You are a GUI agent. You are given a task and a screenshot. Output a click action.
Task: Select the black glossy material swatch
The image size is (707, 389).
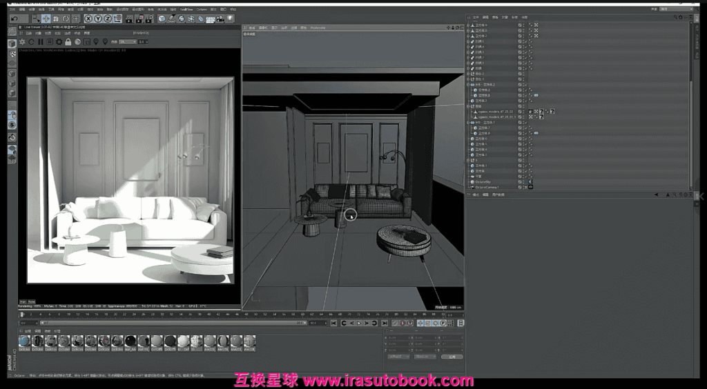130,341
